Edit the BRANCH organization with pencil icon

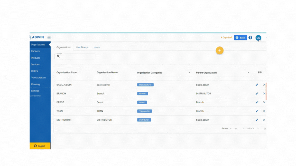click(x=257, y=94)
